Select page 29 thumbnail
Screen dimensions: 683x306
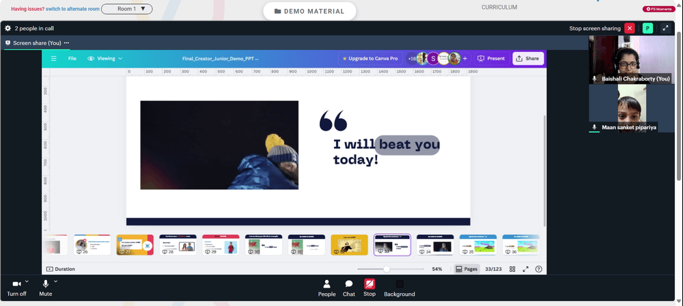pyautogui.click(x=221, y=245)
